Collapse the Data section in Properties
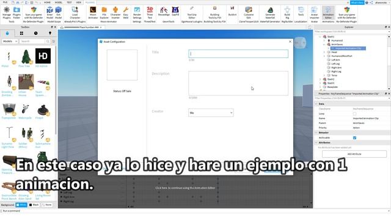This screenshot has height=220, width=391. (x=316, y=104)
